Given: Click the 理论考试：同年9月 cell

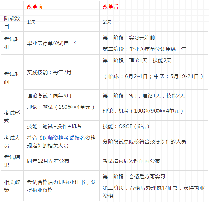Looking at the screenshot, I should pyautogui.click(x=49, y=95).
